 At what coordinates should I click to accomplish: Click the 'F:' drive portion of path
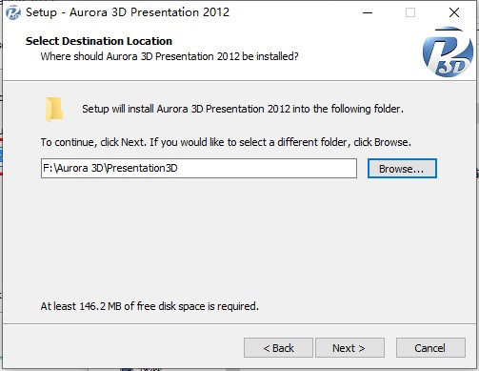click(x=48, y=168)
